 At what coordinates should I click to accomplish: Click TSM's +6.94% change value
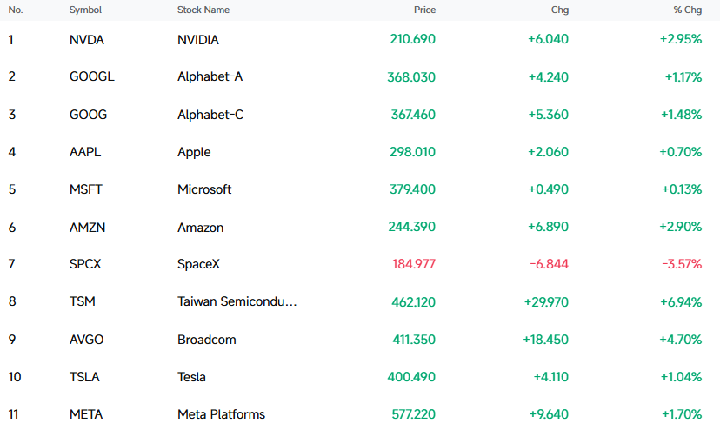[681, 302]
